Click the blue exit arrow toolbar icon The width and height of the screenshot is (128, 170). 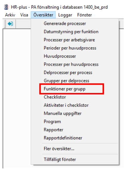coord(10,24)
